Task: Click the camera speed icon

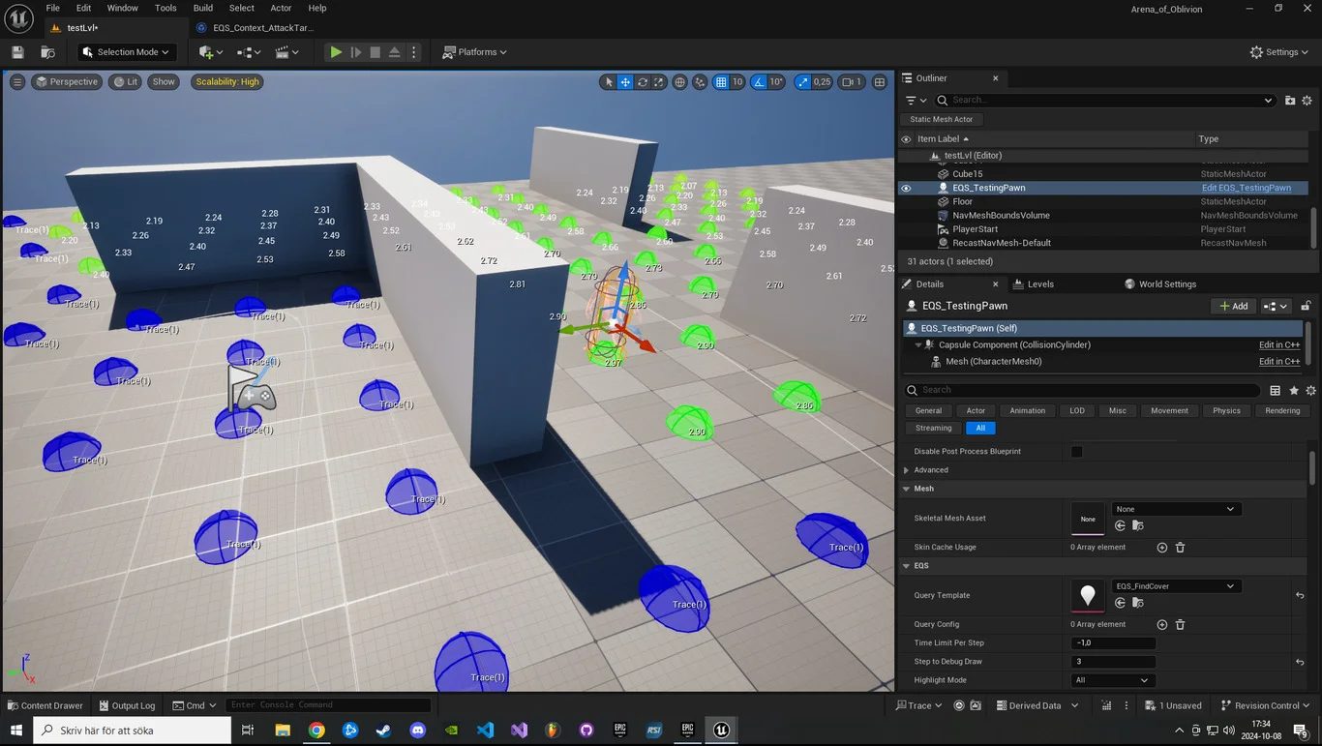Action: coord(848,82)
